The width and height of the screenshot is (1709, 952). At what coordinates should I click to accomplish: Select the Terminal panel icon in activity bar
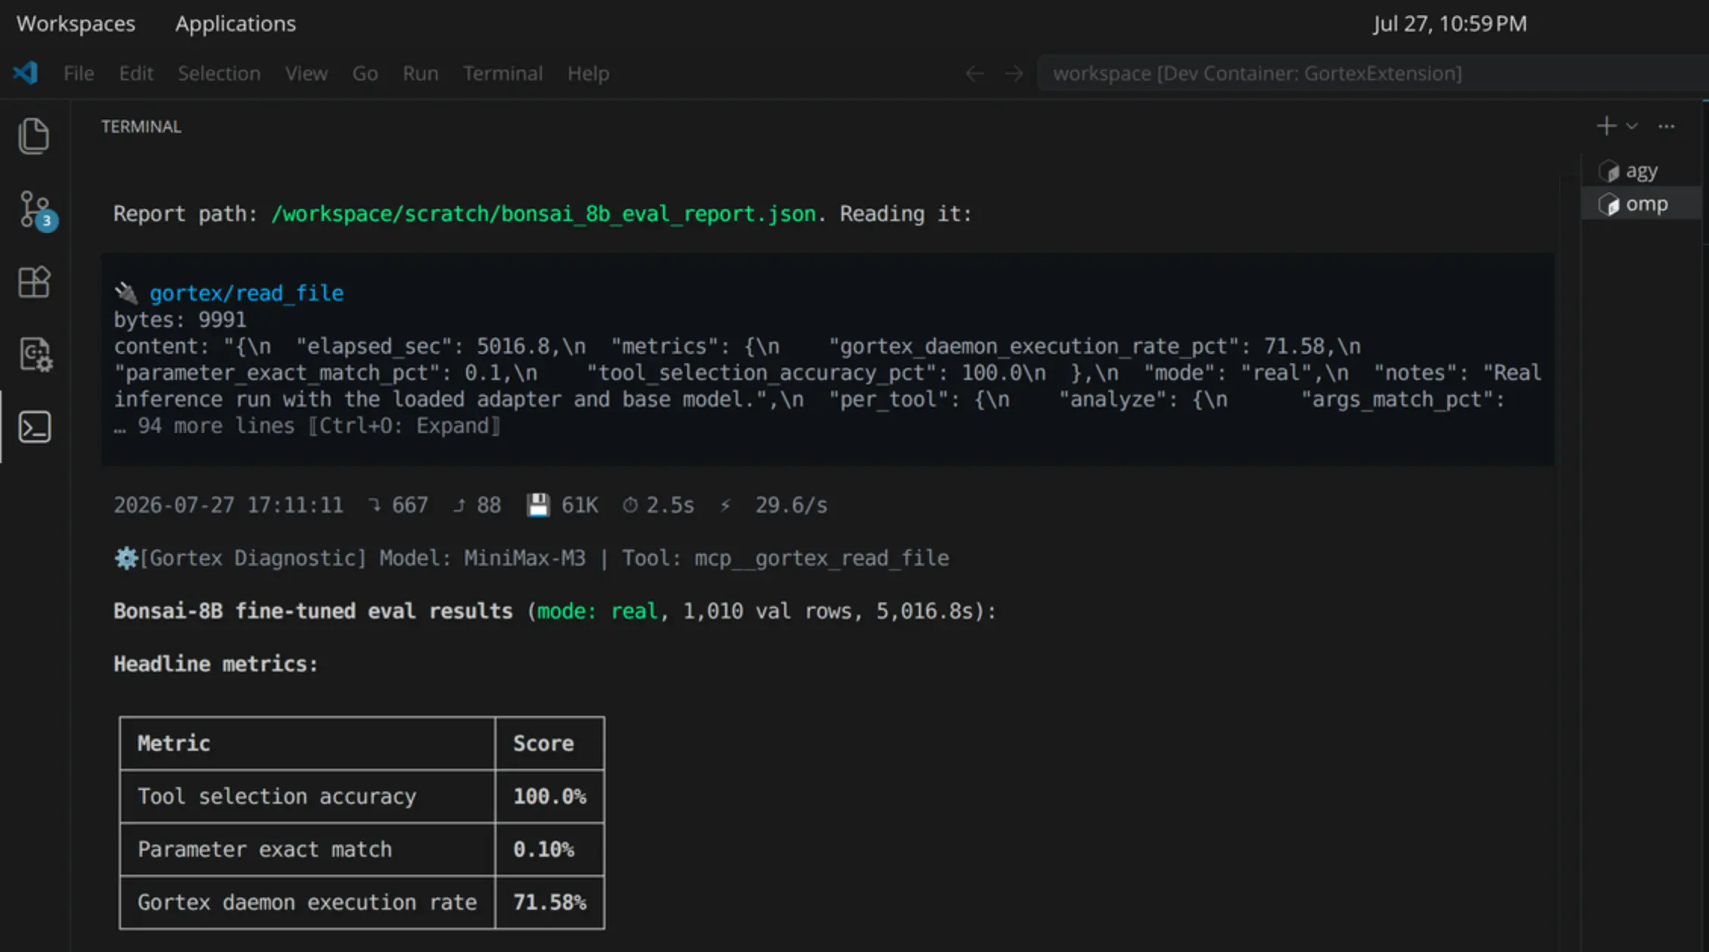tap(35, 427)
